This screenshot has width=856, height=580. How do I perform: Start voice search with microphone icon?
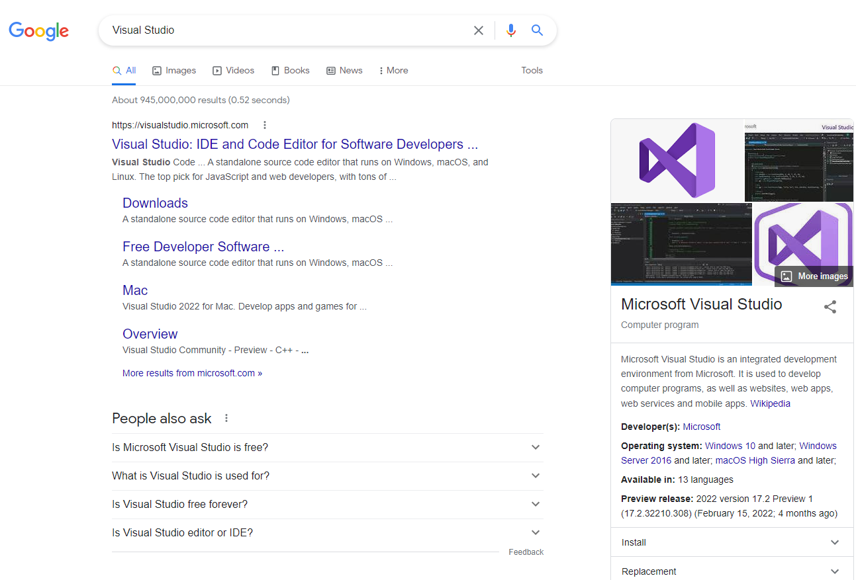point(510,30)
